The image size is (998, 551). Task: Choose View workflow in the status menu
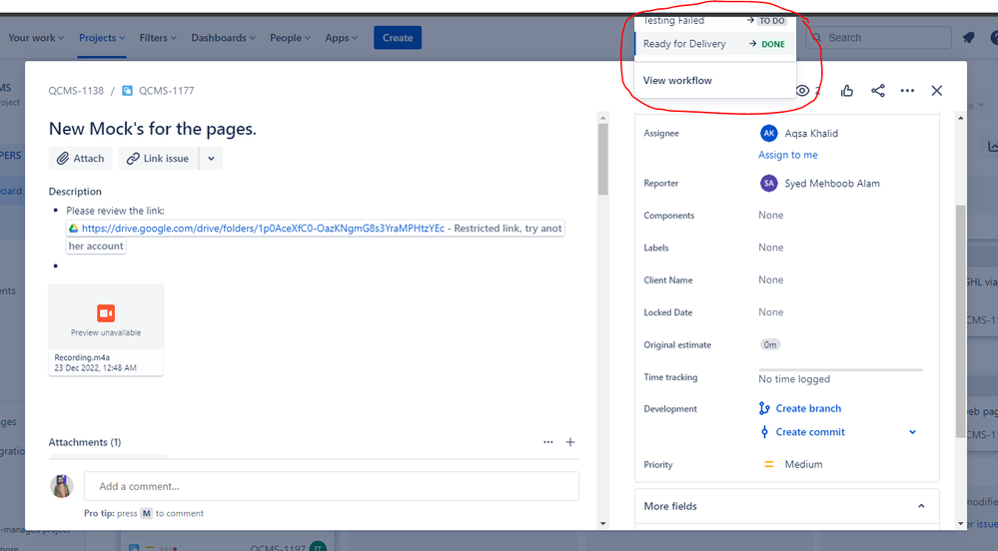[x=714, y=80]
